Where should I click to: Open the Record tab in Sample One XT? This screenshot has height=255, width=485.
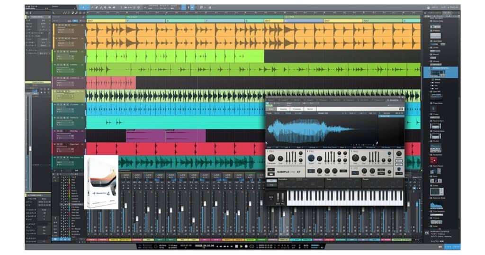(x=309, y=109)
